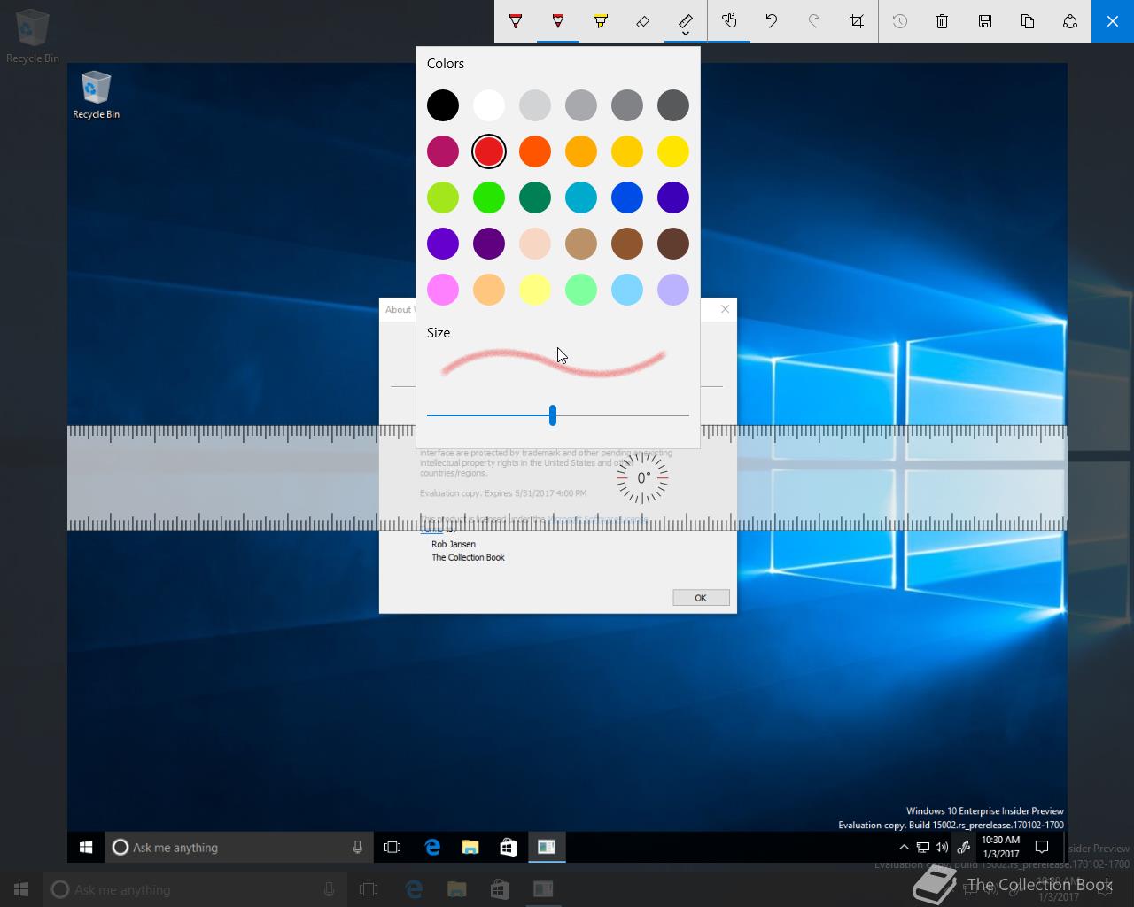Redo the last undone stroke

point(814,21)
